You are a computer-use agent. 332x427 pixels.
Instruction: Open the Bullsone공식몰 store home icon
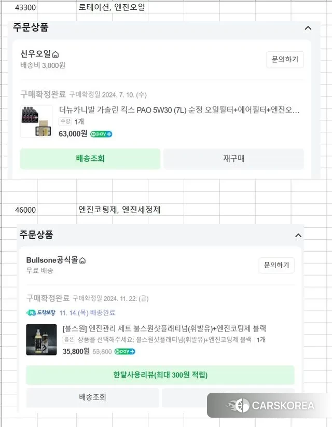click(82, 260)
